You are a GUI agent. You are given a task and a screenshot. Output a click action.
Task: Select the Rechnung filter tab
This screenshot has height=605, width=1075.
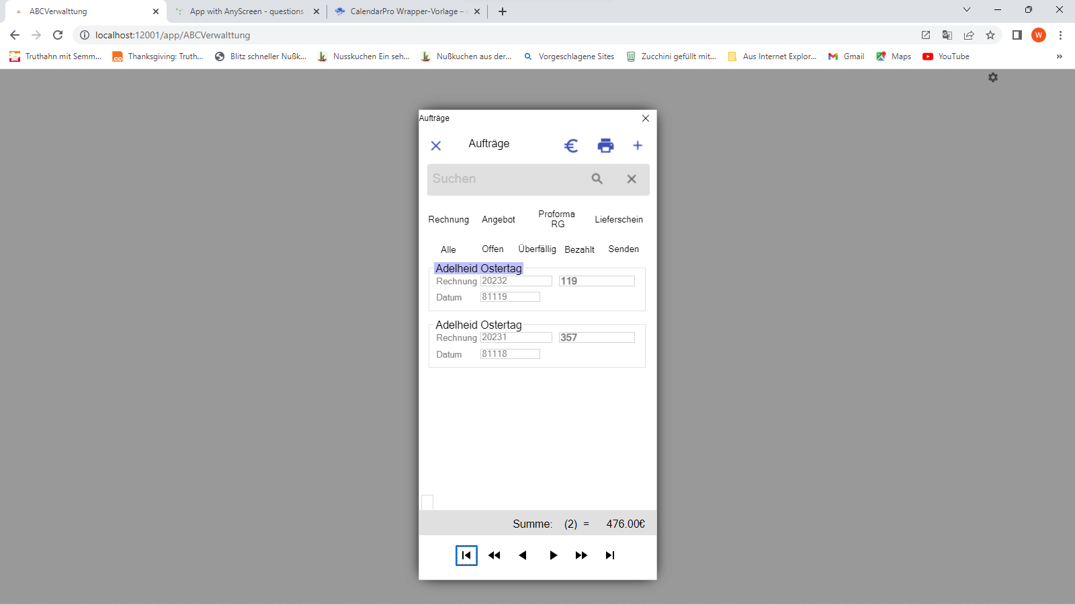click(x=449, y=220)
